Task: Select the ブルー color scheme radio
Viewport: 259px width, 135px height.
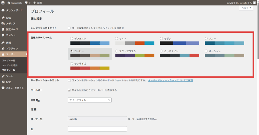Action: pos(206,38)
